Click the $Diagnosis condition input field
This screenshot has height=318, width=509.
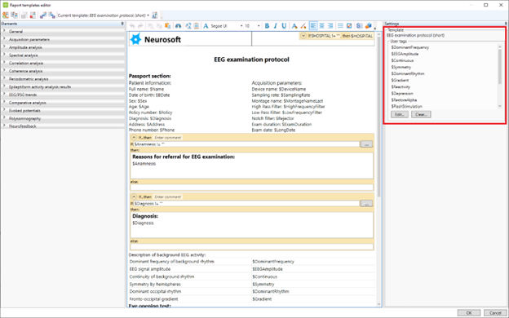246,204
